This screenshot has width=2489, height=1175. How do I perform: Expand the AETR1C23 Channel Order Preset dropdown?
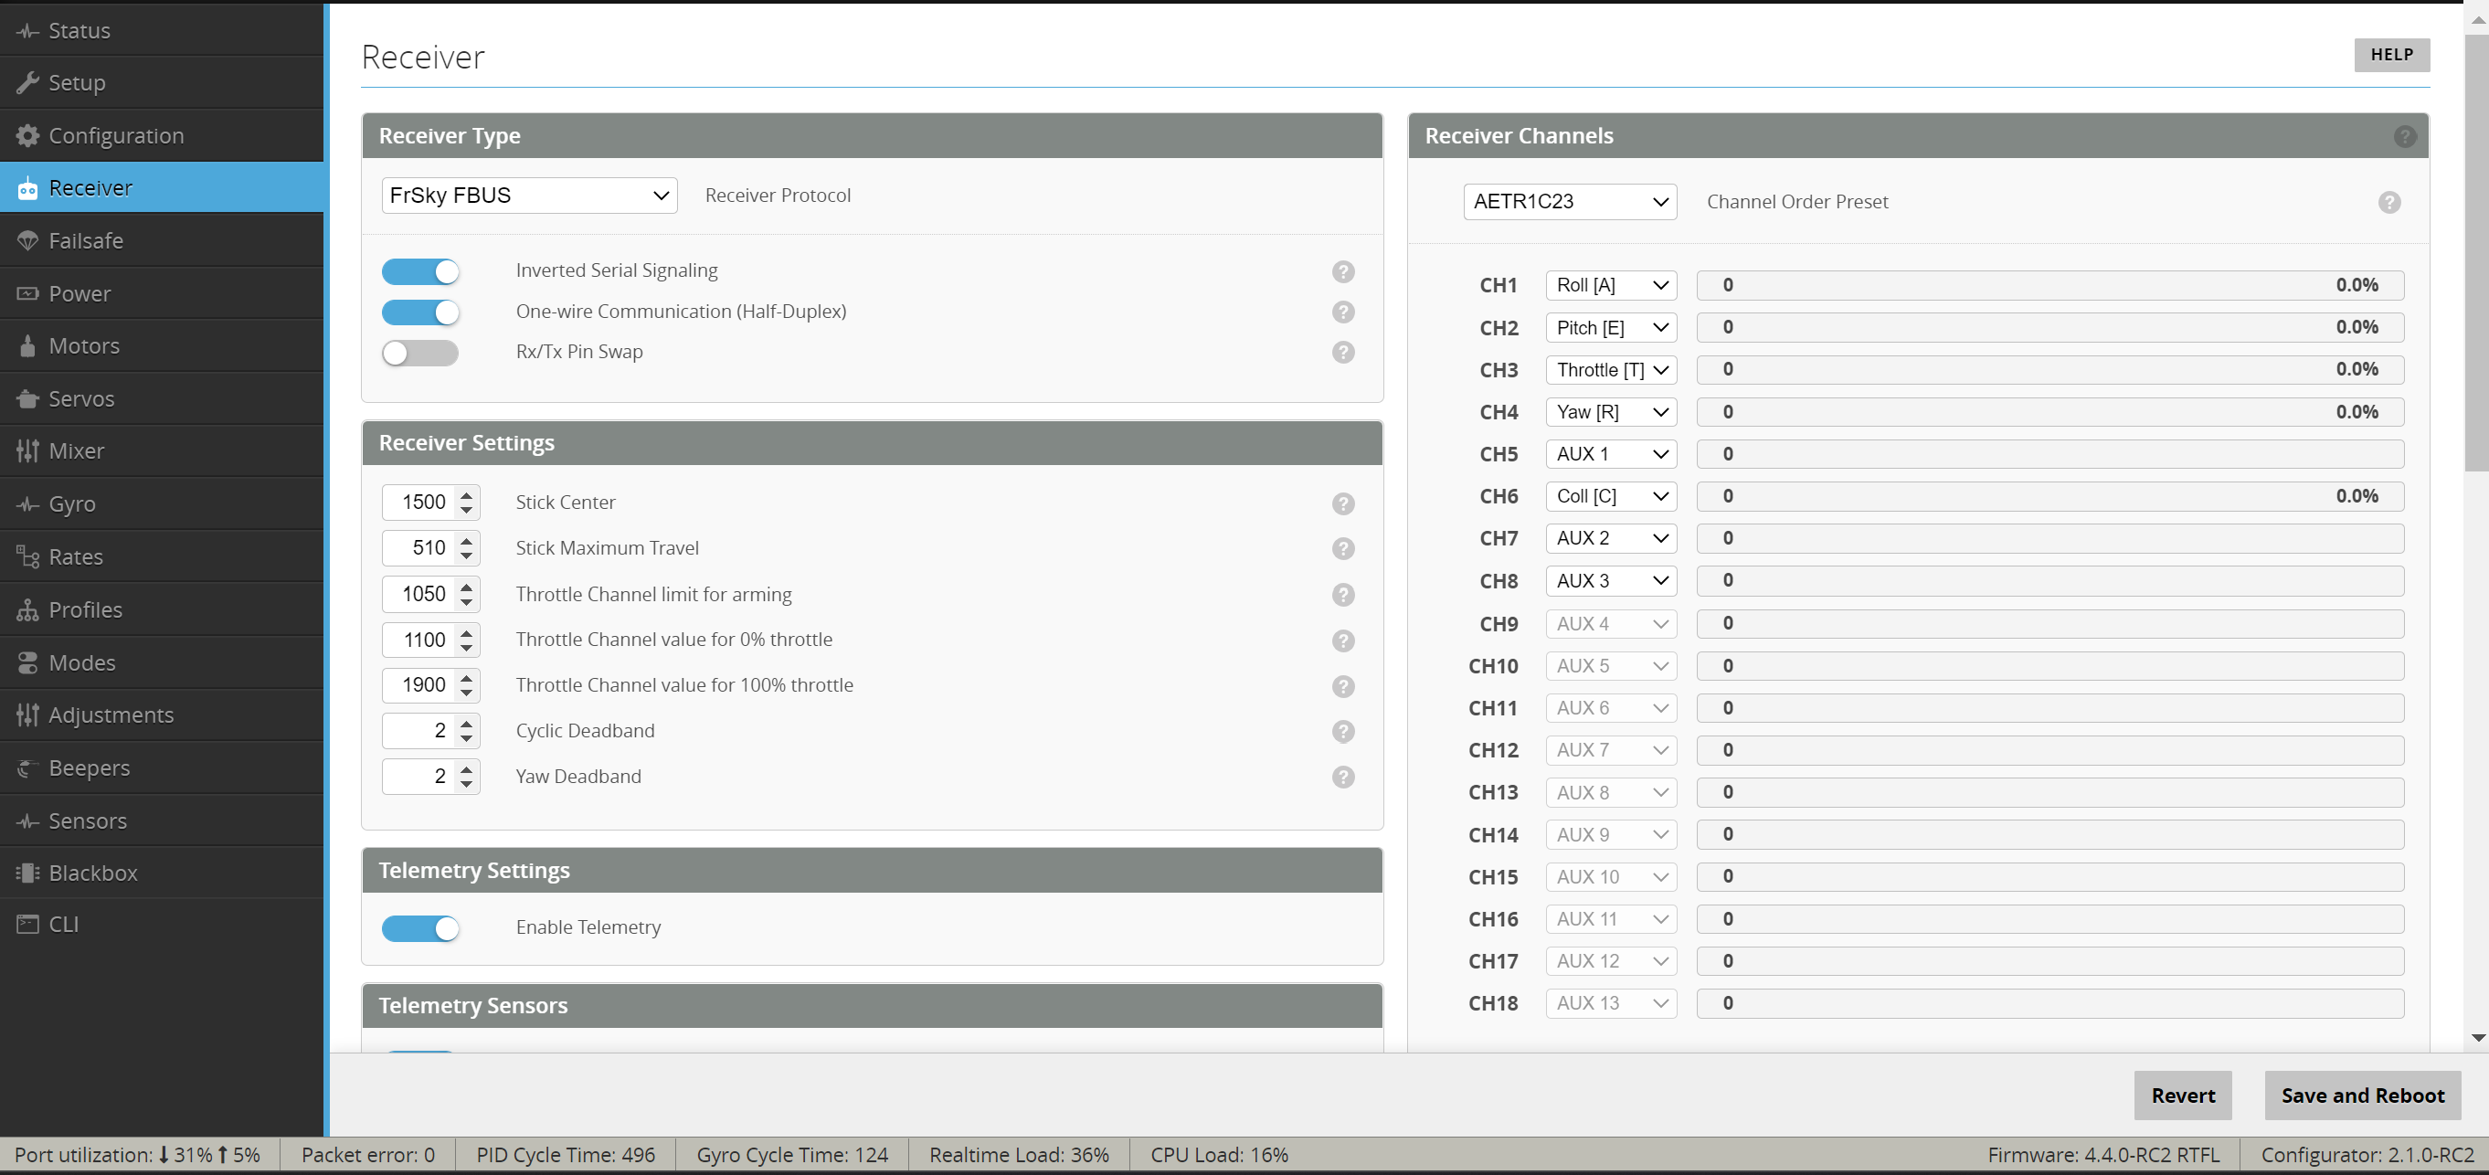pyautogui.click(x=1569, y=202)
